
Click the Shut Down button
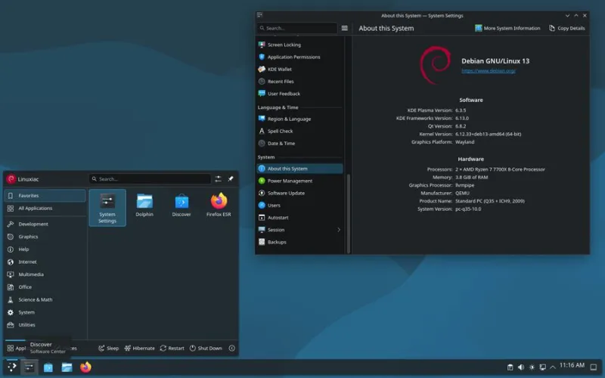click(206, 349)
